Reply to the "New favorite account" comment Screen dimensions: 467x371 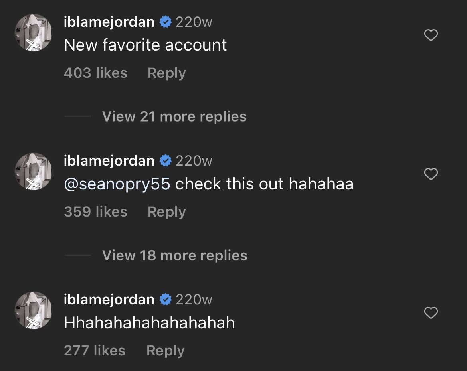pyautogui.click(x=166, y=73)
